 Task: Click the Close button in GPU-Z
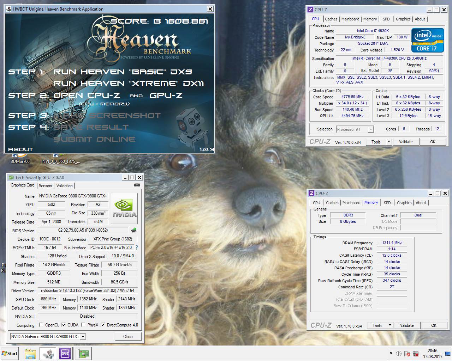pyautogui.click(x=128, y=337)
